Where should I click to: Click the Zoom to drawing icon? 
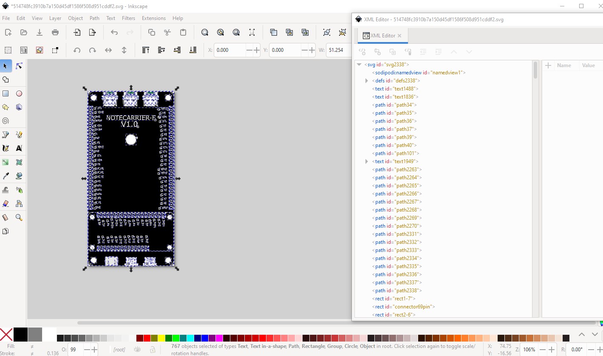pyautogui.click(x=221, y=32)
